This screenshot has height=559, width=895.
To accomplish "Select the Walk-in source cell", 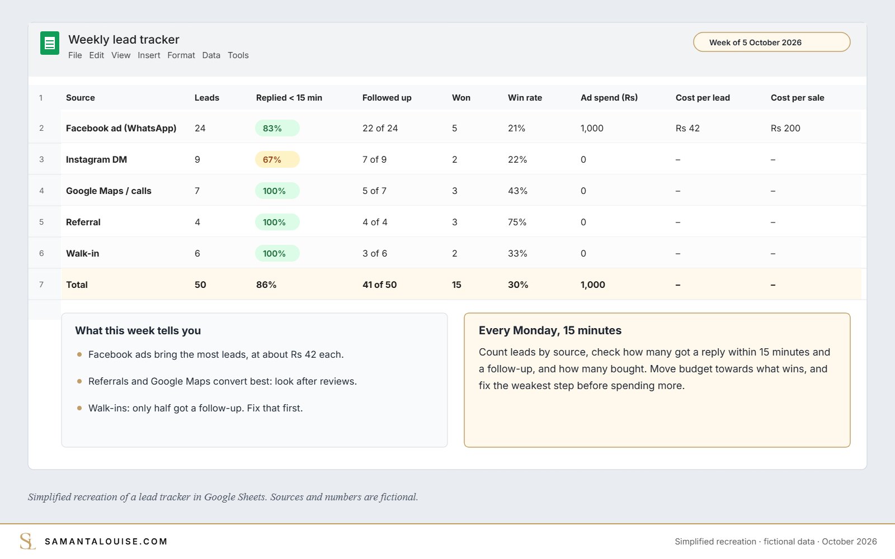I will click(83, 253).
